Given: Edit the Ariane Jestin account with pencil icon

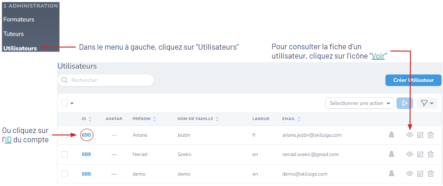Looking at the screenshot, I should point(420,135).
